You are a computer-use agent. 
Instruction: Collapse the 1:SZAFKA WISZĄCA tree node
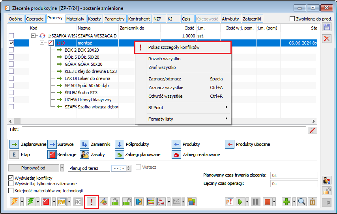[33, 35]
